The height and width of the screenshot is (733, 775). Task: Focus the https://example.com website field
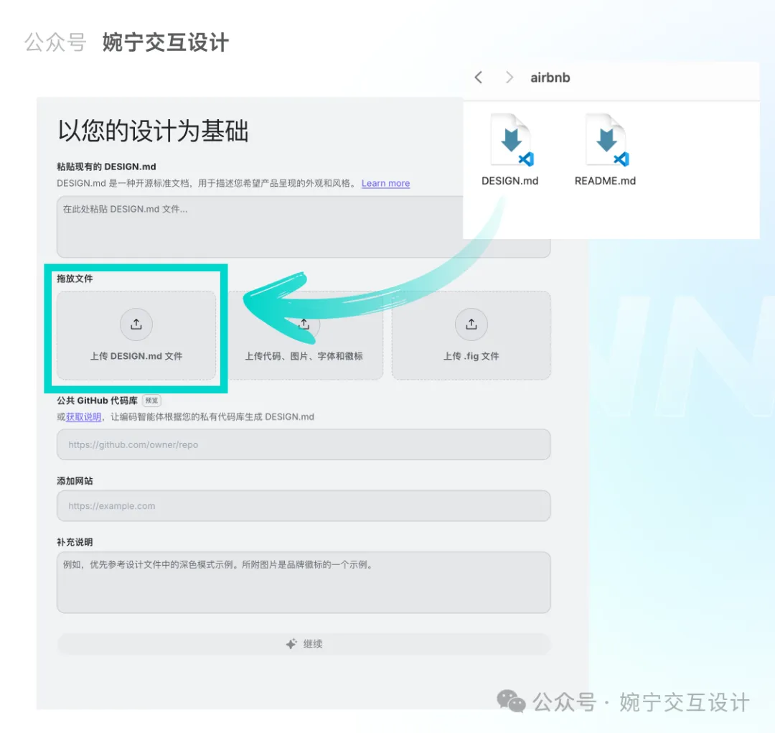coord(304,506)
